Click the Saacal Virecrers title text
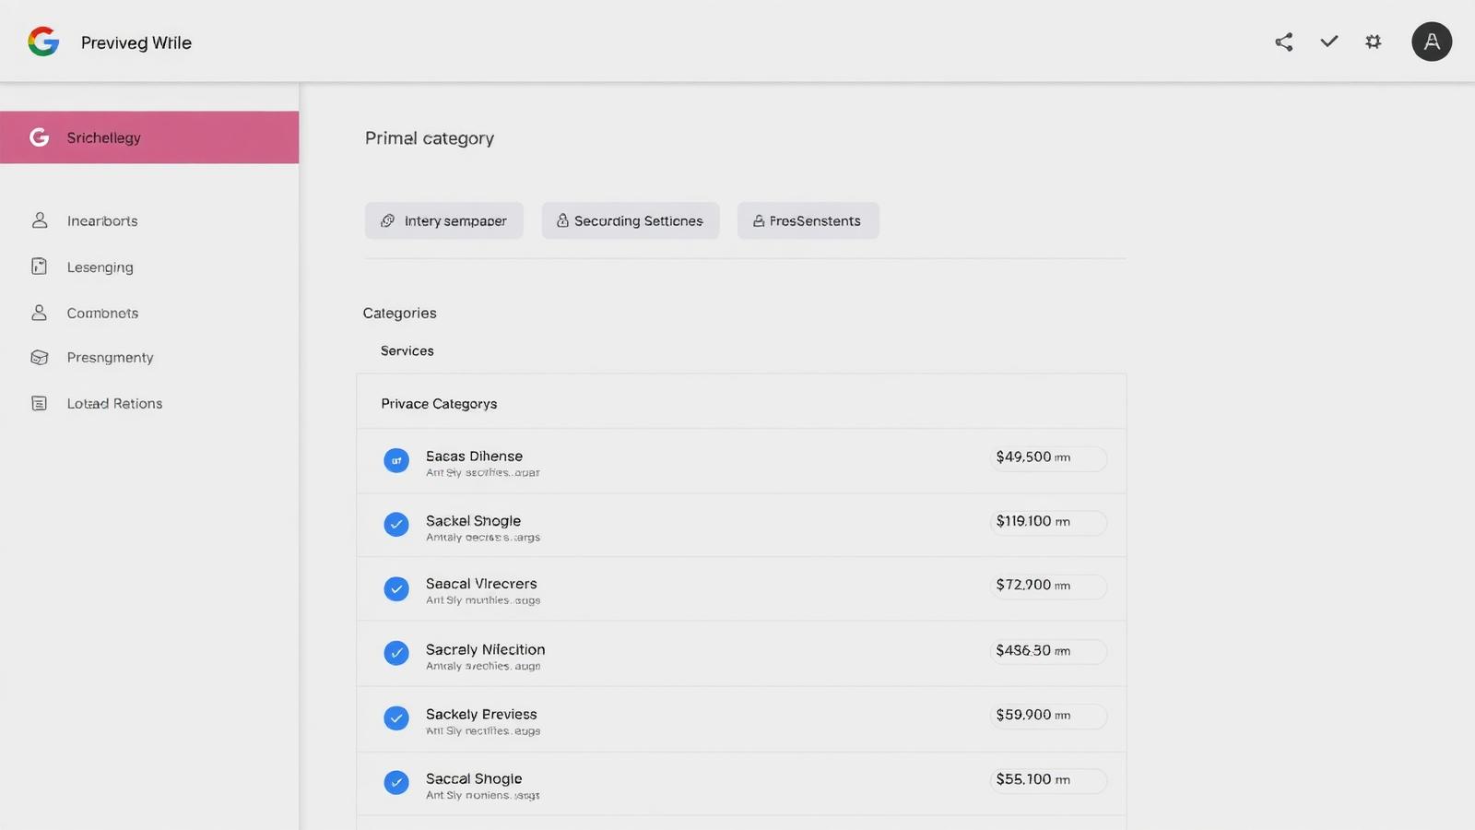Viewport: 1475px width, 830px height. click(x=481, y=584)
